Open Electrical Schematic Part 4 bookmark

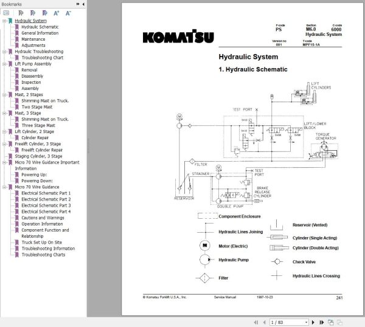point(46,212)
